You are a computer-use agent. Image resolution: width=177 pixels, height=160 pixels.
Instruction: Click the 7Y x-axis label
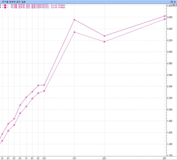click(x=26, y=158)
